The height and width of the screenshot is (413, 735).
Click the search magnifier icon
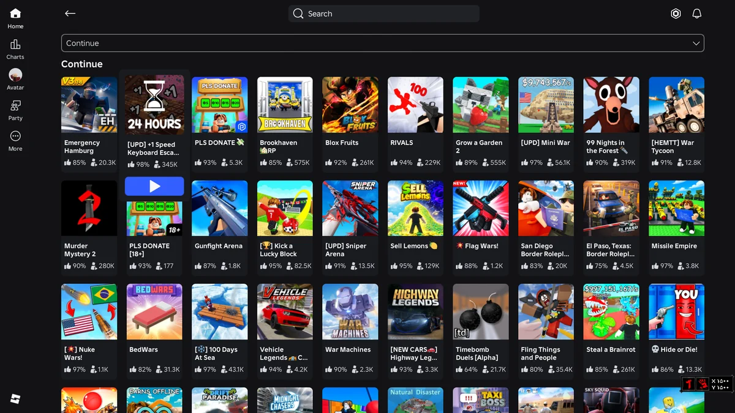298,13
